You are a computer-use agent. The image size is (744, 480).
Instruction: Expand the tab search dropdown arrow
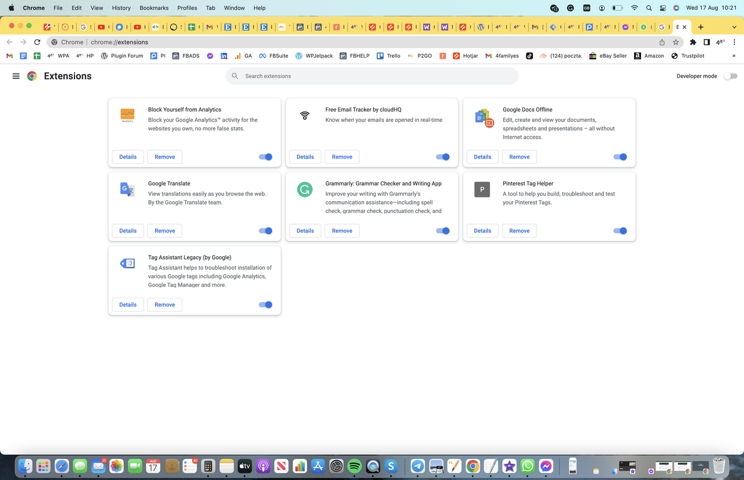coord(734,27)
